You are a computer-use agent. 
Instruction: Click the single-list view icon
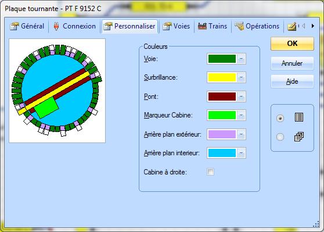(x=299, y=117)
